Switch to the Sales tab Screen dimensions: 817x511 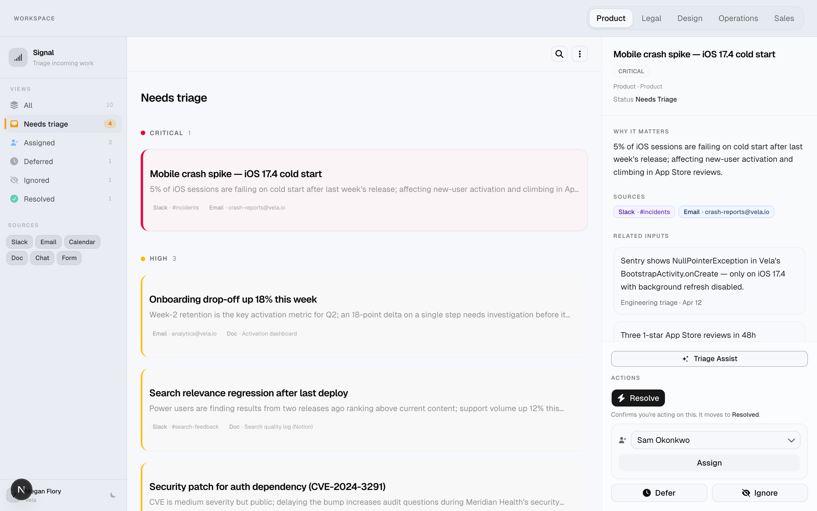click(x=784, y=18)
